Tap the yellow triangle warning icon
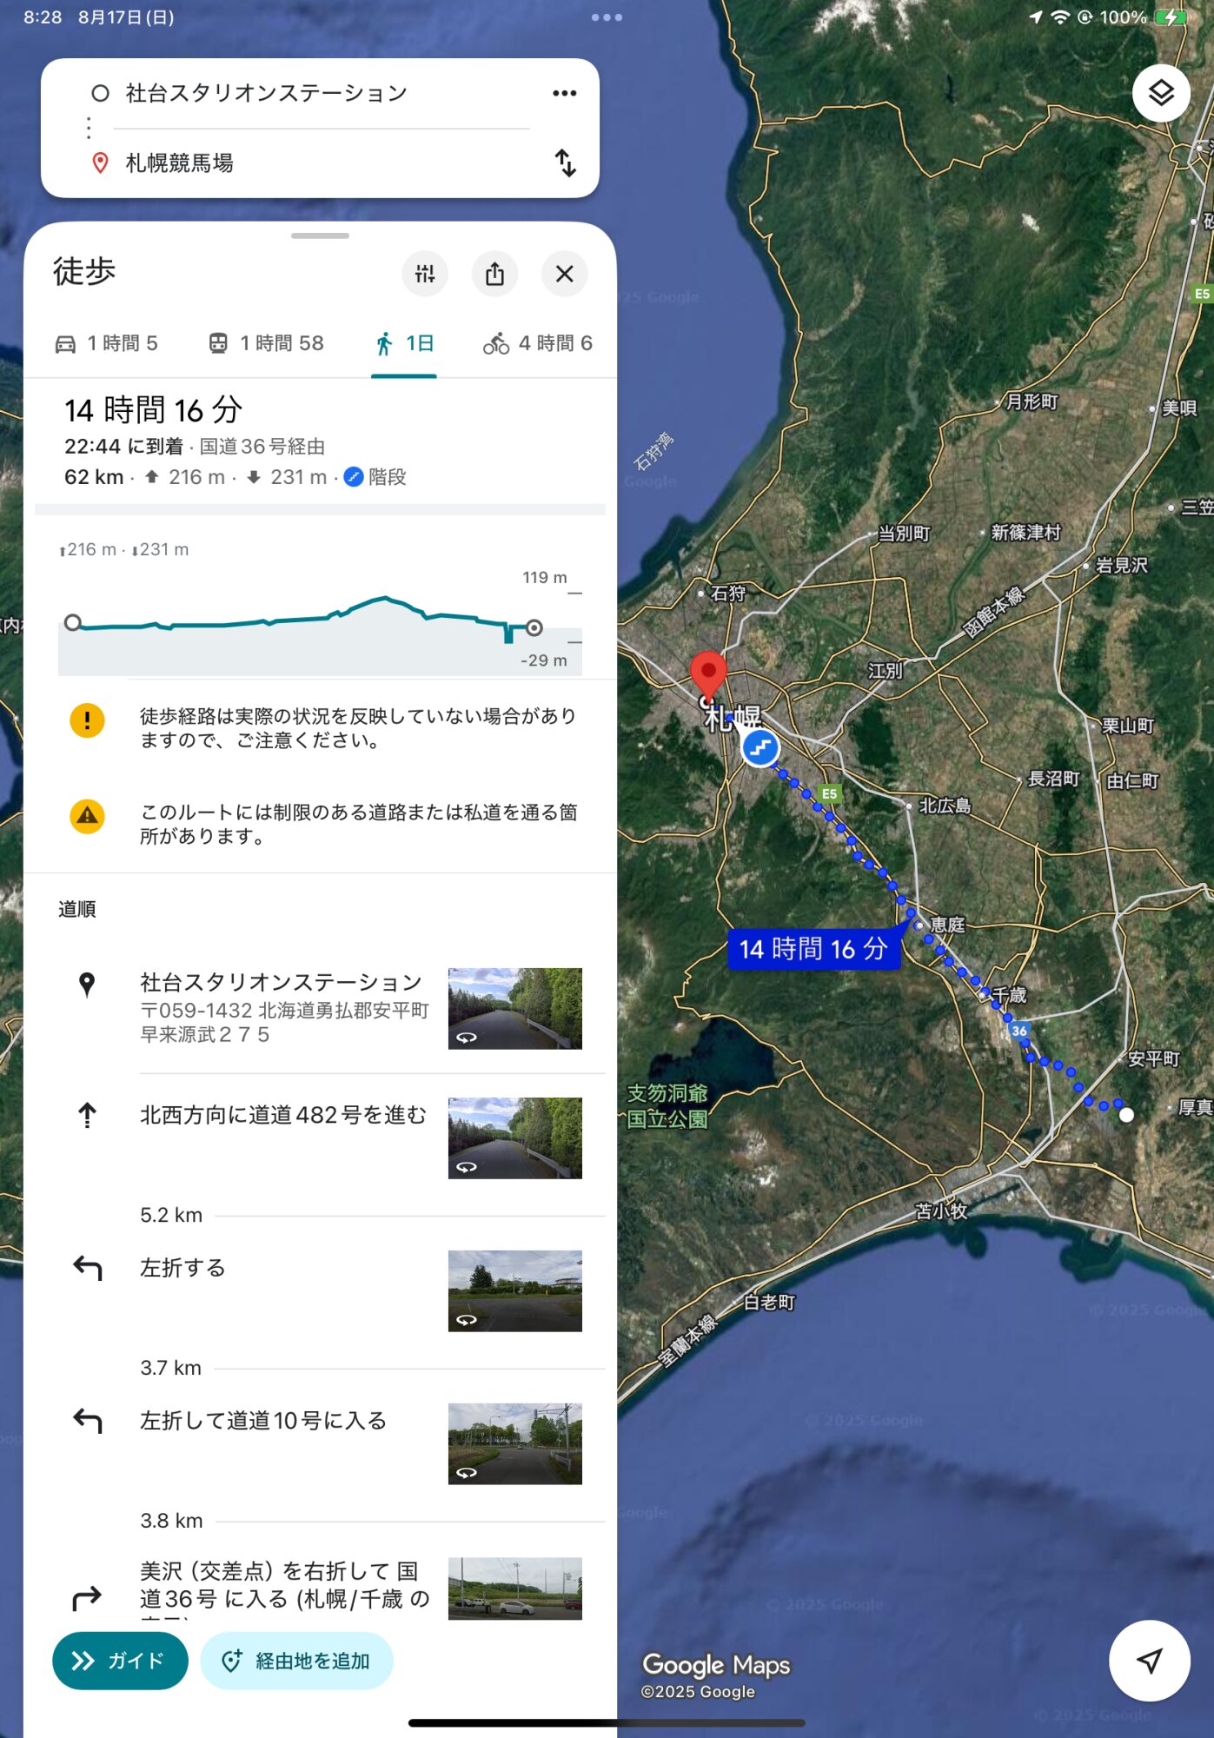 coord(87,816)
